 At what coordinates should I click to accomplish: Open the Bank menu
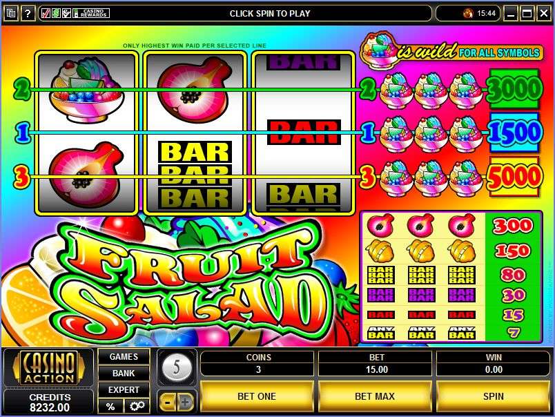pyautogui.click(x=124, y=373)
